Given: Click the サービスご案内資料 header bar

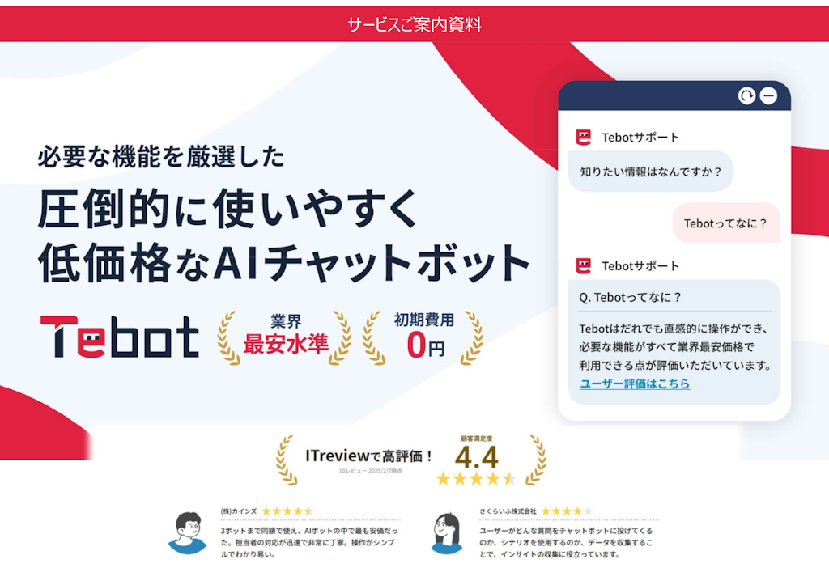Looking at the screenshot, I should [414, 25].
